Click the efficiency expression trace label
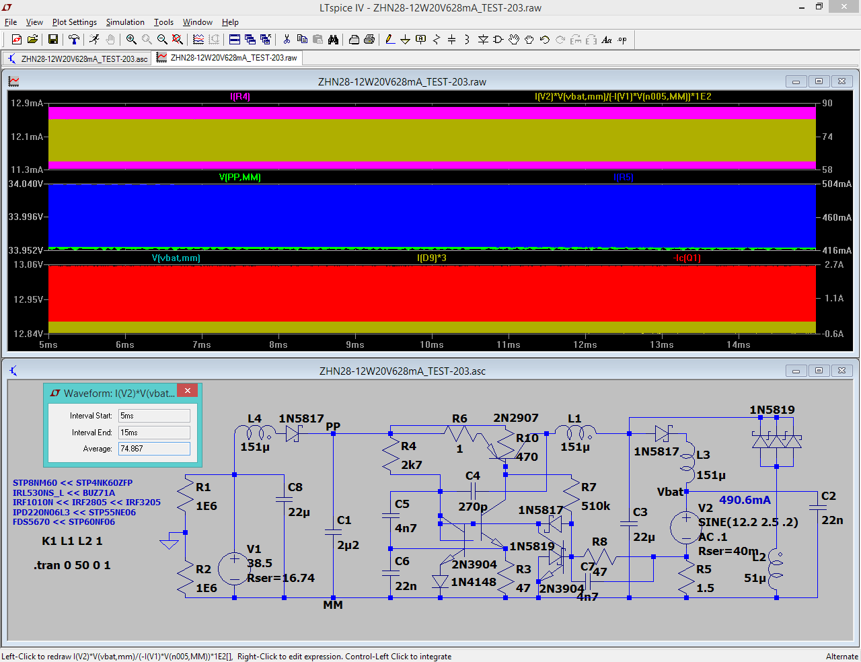861x662 pixels. [x=623, y=96]
